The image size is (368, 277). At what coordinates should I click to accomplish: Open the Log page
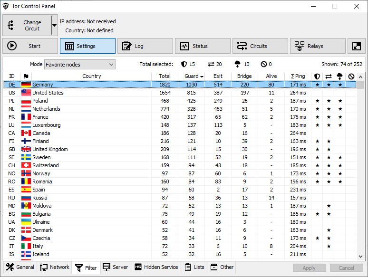(x=145, y=46)
